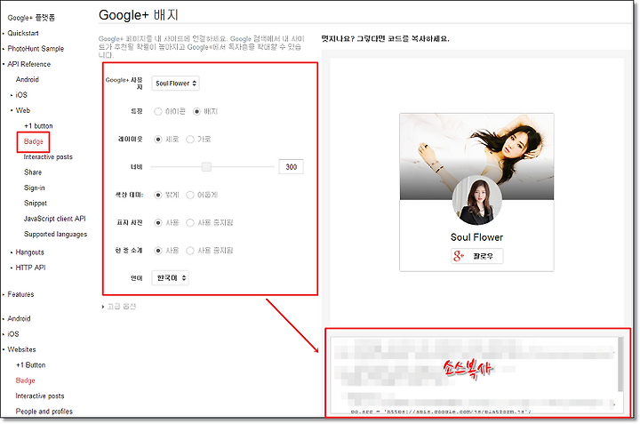Open Quickstart in the sidebar
Screen dimensions: 640x424
coord(23,33)
